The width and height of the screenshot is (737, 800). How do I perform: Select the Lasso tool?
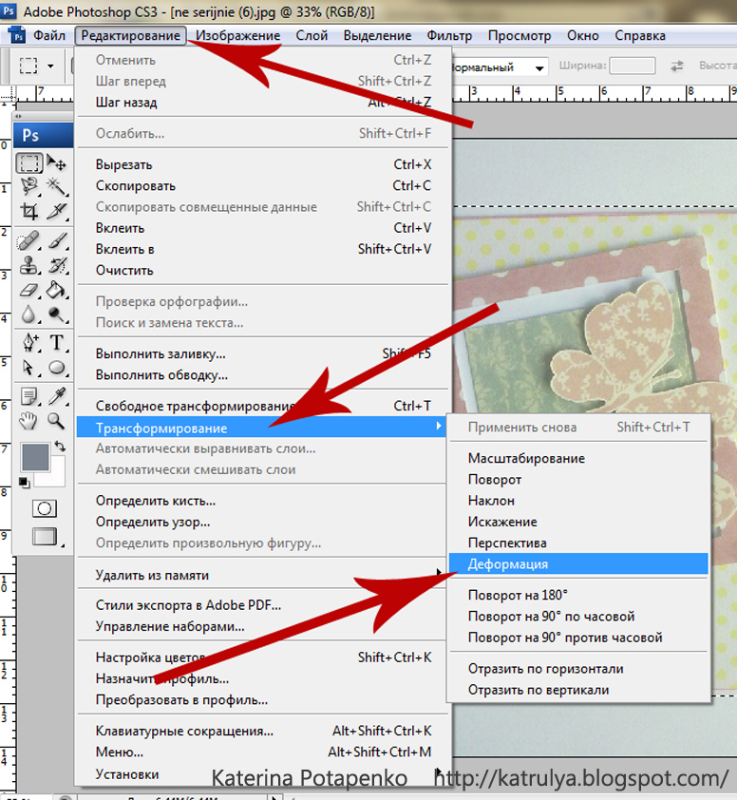click(x=29, y=186)
